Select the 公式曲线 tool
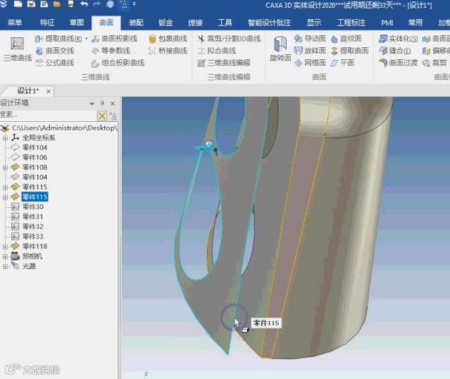Screen dimensions: 450x379 [x=55, y=63]
